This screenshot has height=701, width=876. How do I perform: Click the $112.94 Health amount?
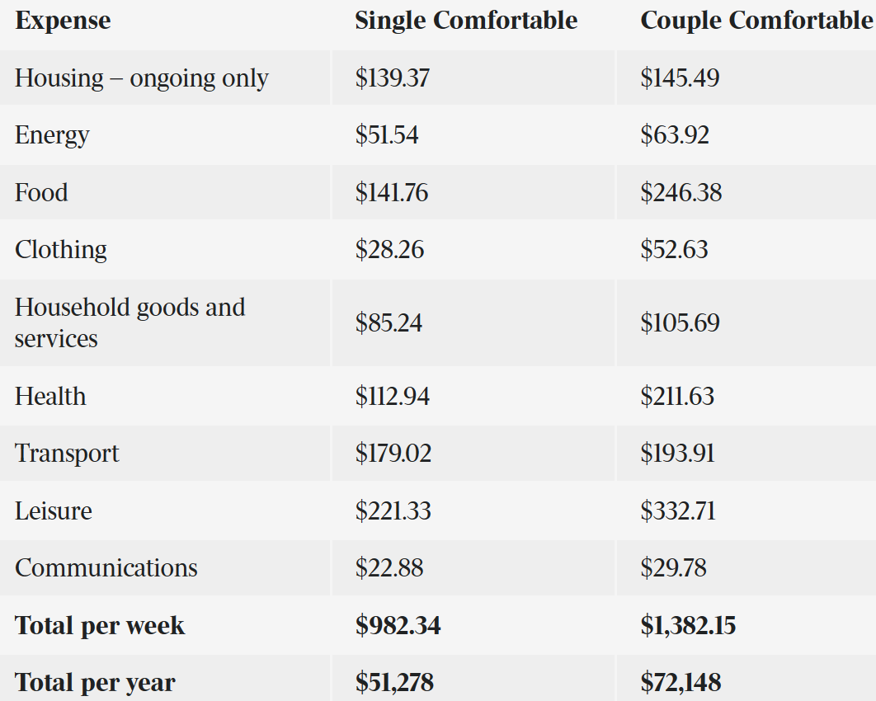(x=393, y=397)
